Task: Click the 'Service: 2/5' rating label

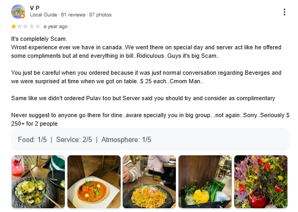Action: point(74,140)
